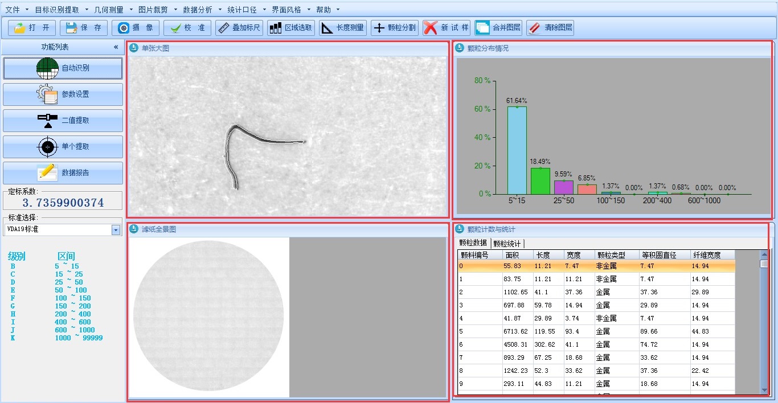Image resolution: width=778 pixels, height=403 pixels.
Task: Click the 合并图层 merge layers button
Action: click(498, 28)
